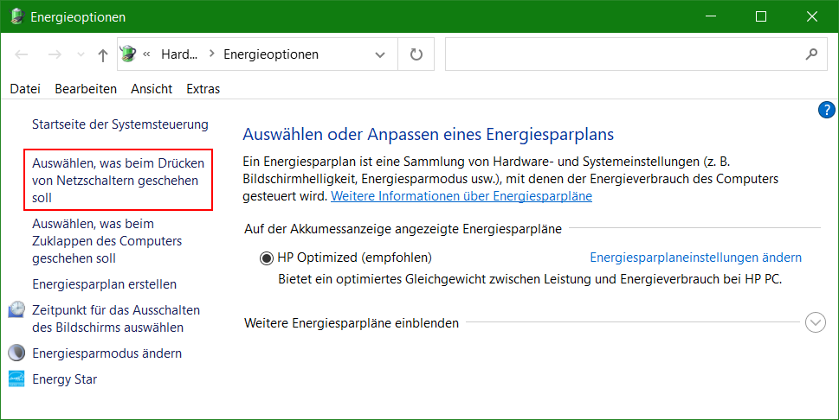Open 'Auswählen, was beim Drücken von Netzschaltern' link
The image size is (839, 420).
[119, 180]
